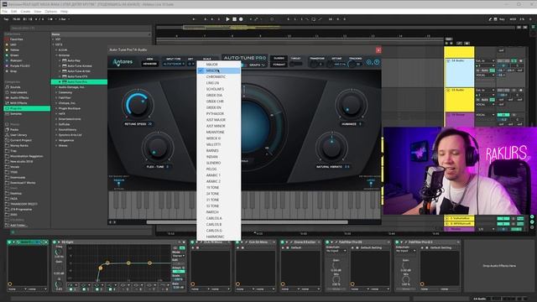The height and width of the screenshot is (302, 537).
Task: Open User Library in browser places
Action: tap(27, 135)
